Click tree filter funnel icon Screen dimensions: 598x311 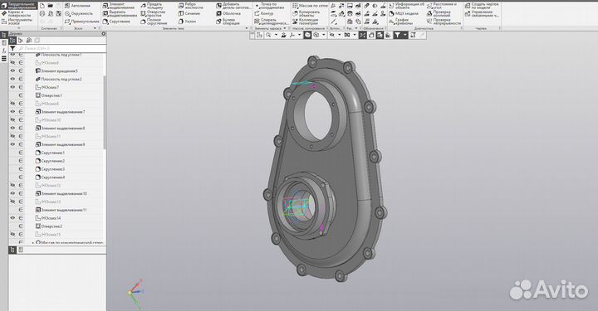13,49
